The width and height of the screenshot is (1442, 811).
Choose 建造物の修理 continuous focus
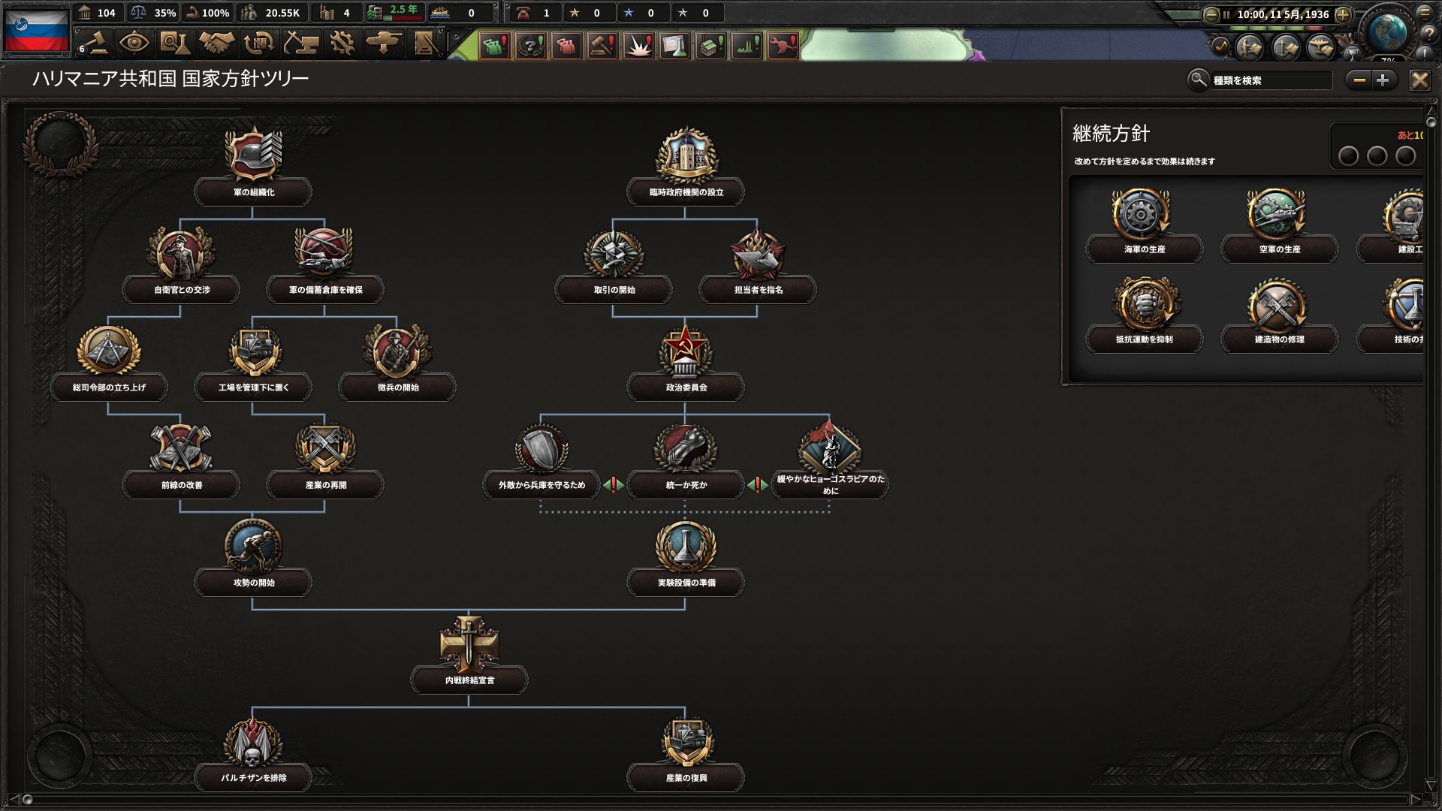coord(1279,315)
